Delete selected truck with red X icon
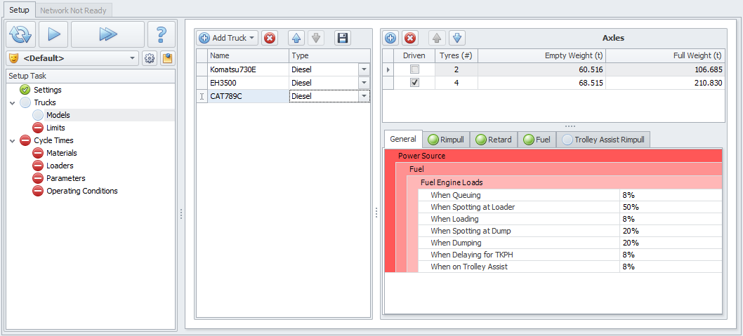 point(270,38)
